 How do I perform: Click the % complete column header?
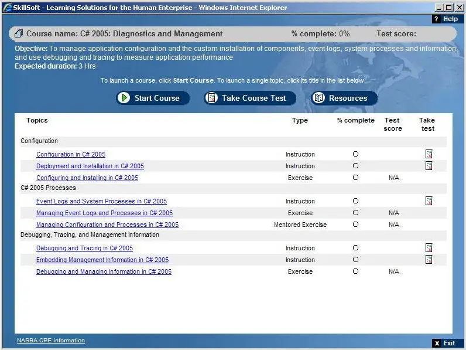pos(356,120)
